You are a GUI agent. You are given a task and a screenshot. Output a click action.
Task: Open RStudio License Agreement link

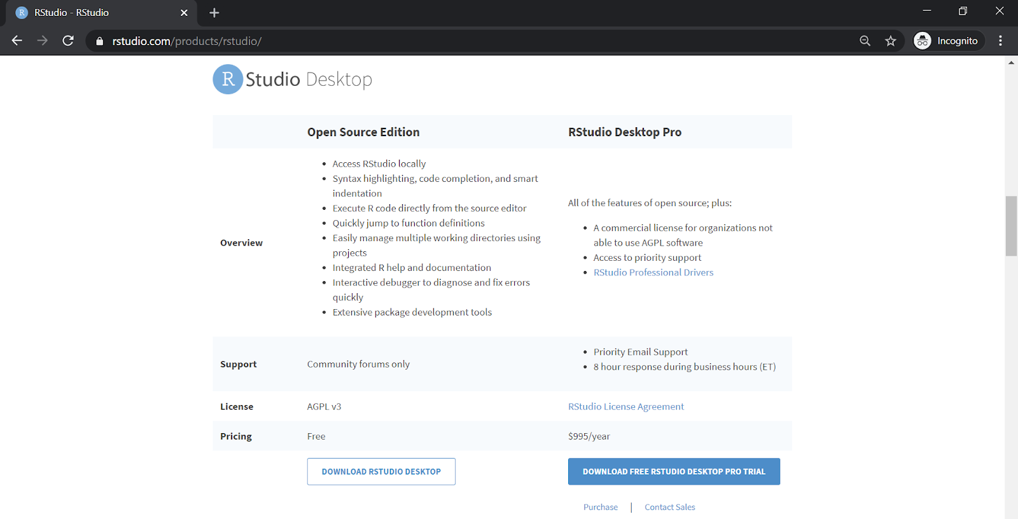[x=626, y=406]
